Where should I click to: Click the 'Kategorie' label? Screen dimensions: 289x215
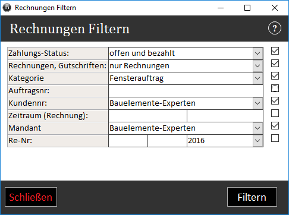tap(26, 78)
